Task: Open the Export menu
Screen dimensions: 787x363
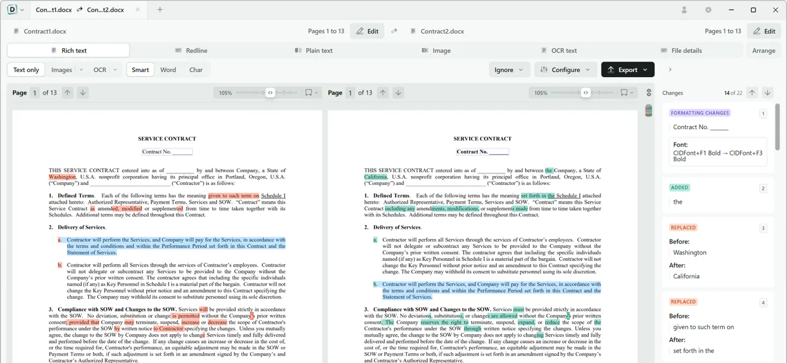Action: 627,69
